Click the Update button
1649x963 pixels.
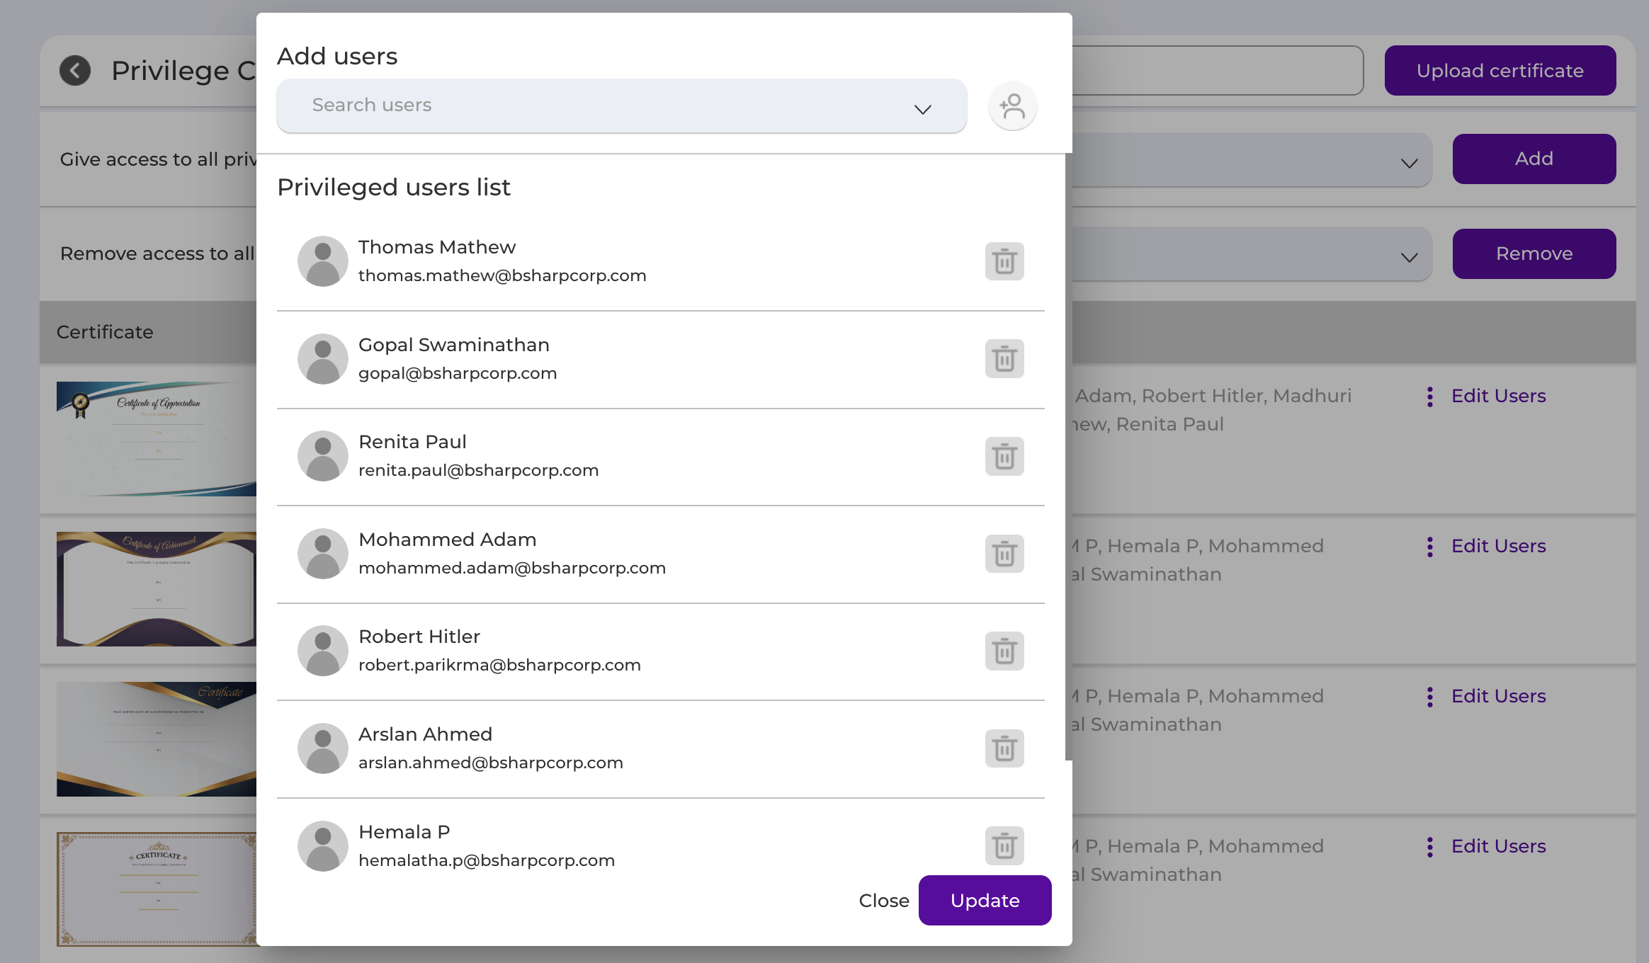[x=985, y=901]
